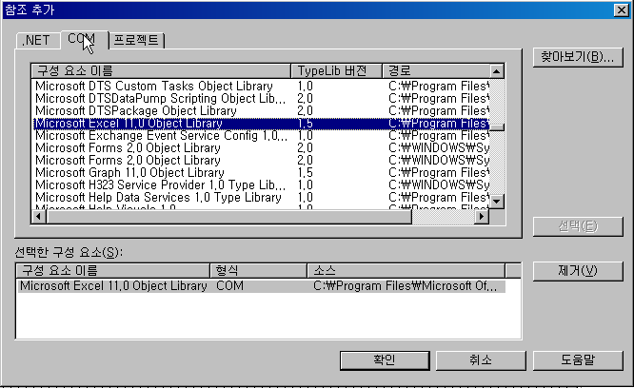The image size is (634, 388).
Task: Sort by 경로 column header
Action: (436, 71)
